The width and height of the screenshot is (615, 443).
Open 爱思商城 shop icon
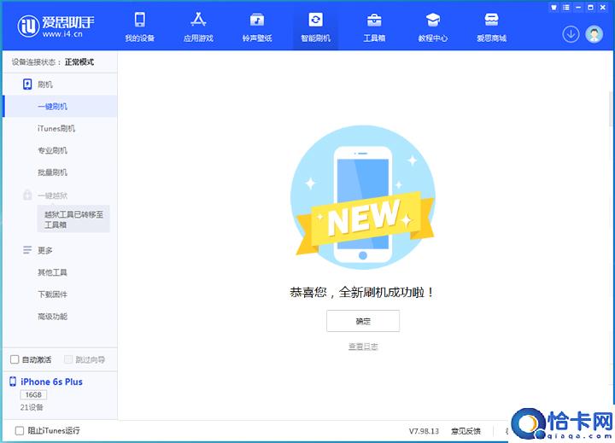(x=491, y=20)
